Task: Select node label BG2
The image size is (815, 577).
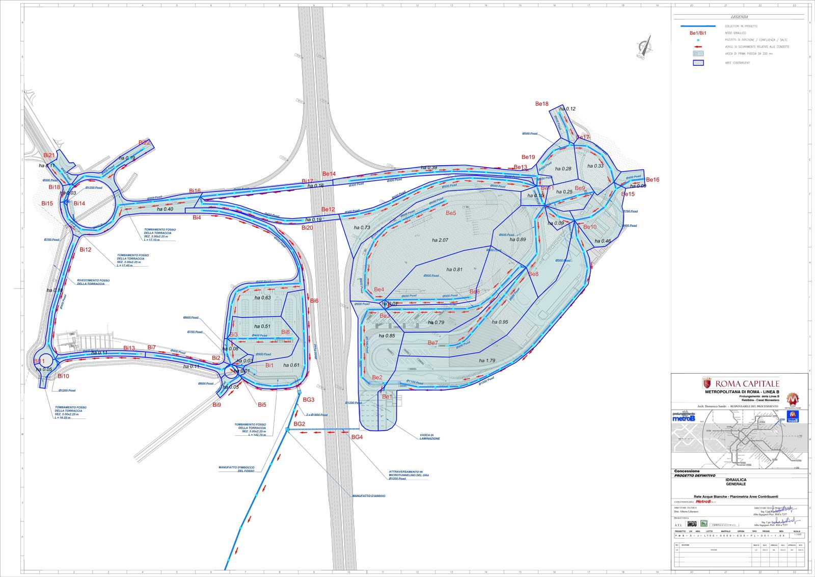Action: pos(300,424)
